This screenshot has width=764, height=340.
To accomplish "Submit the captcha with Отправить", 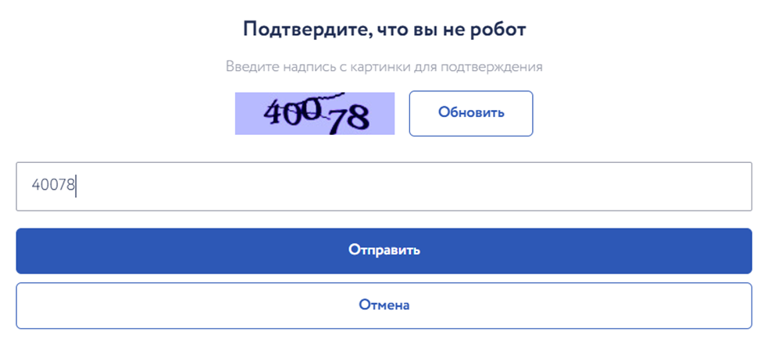I will click(384, 250).
